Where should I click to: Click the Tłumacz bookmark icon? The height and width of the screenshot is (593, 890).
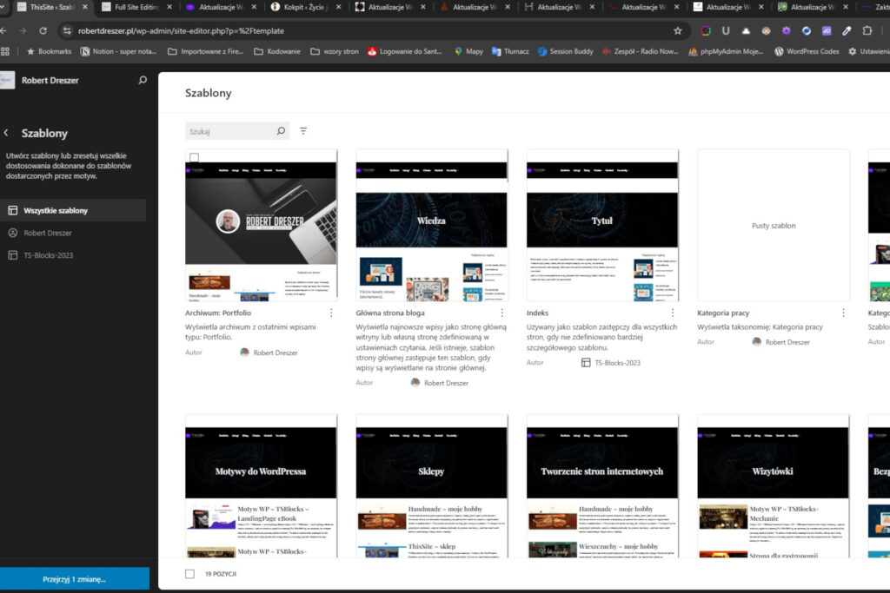(x=495, y=50)
